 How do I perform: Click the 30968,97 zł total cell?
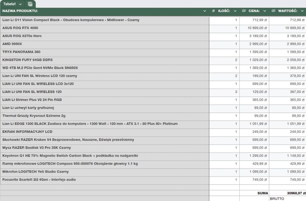coord(287,193)
